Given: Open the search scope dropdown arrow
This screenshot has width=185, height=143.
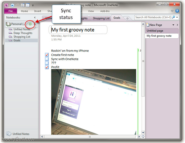Looking at the screenshot, I should click(x=177, y=18).
